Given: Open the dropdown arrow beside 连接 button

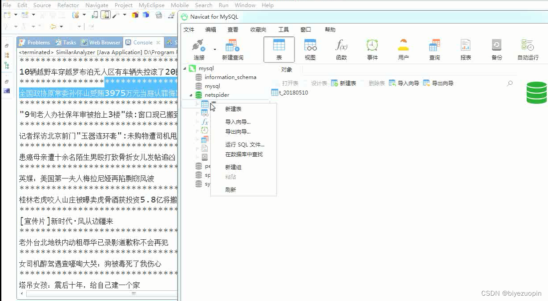Looking at the screenshot, I should tap(215, 49).
